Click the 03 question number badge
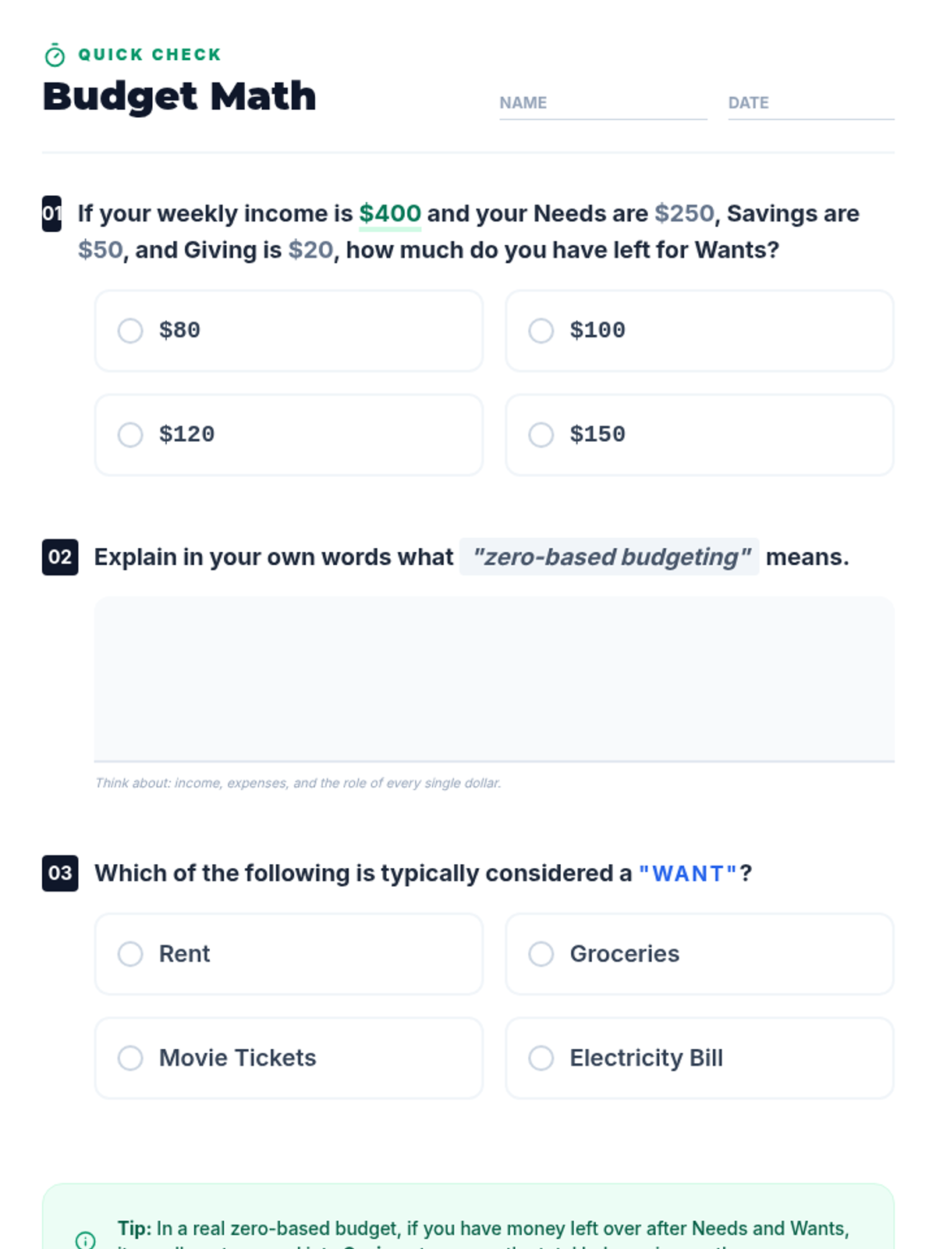The height and width of the screenshot is (1249, 936). (60, 873)
